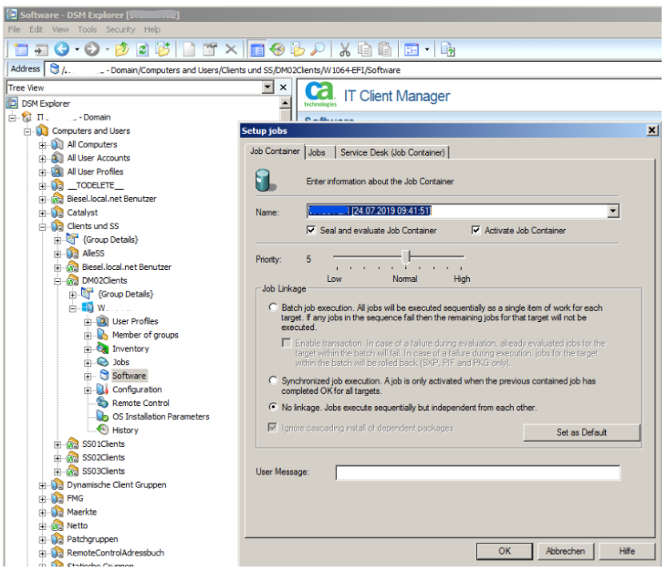The width and height of the screenshot is (668, 572).
Task: Click the Copy toolbar icon
Action: (365, 49)
